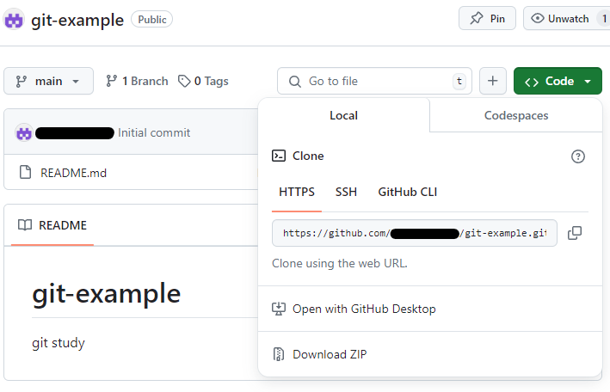Toggle the green Code dropdown button

click(x=558, y=81)
